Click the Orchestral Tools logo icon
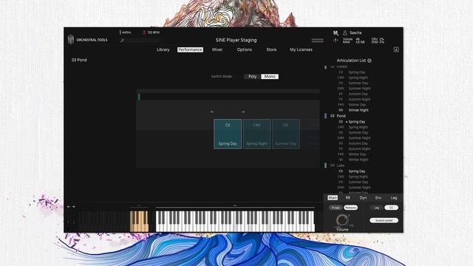This screenshot has height=266, width=473. [x=71, y=39]
